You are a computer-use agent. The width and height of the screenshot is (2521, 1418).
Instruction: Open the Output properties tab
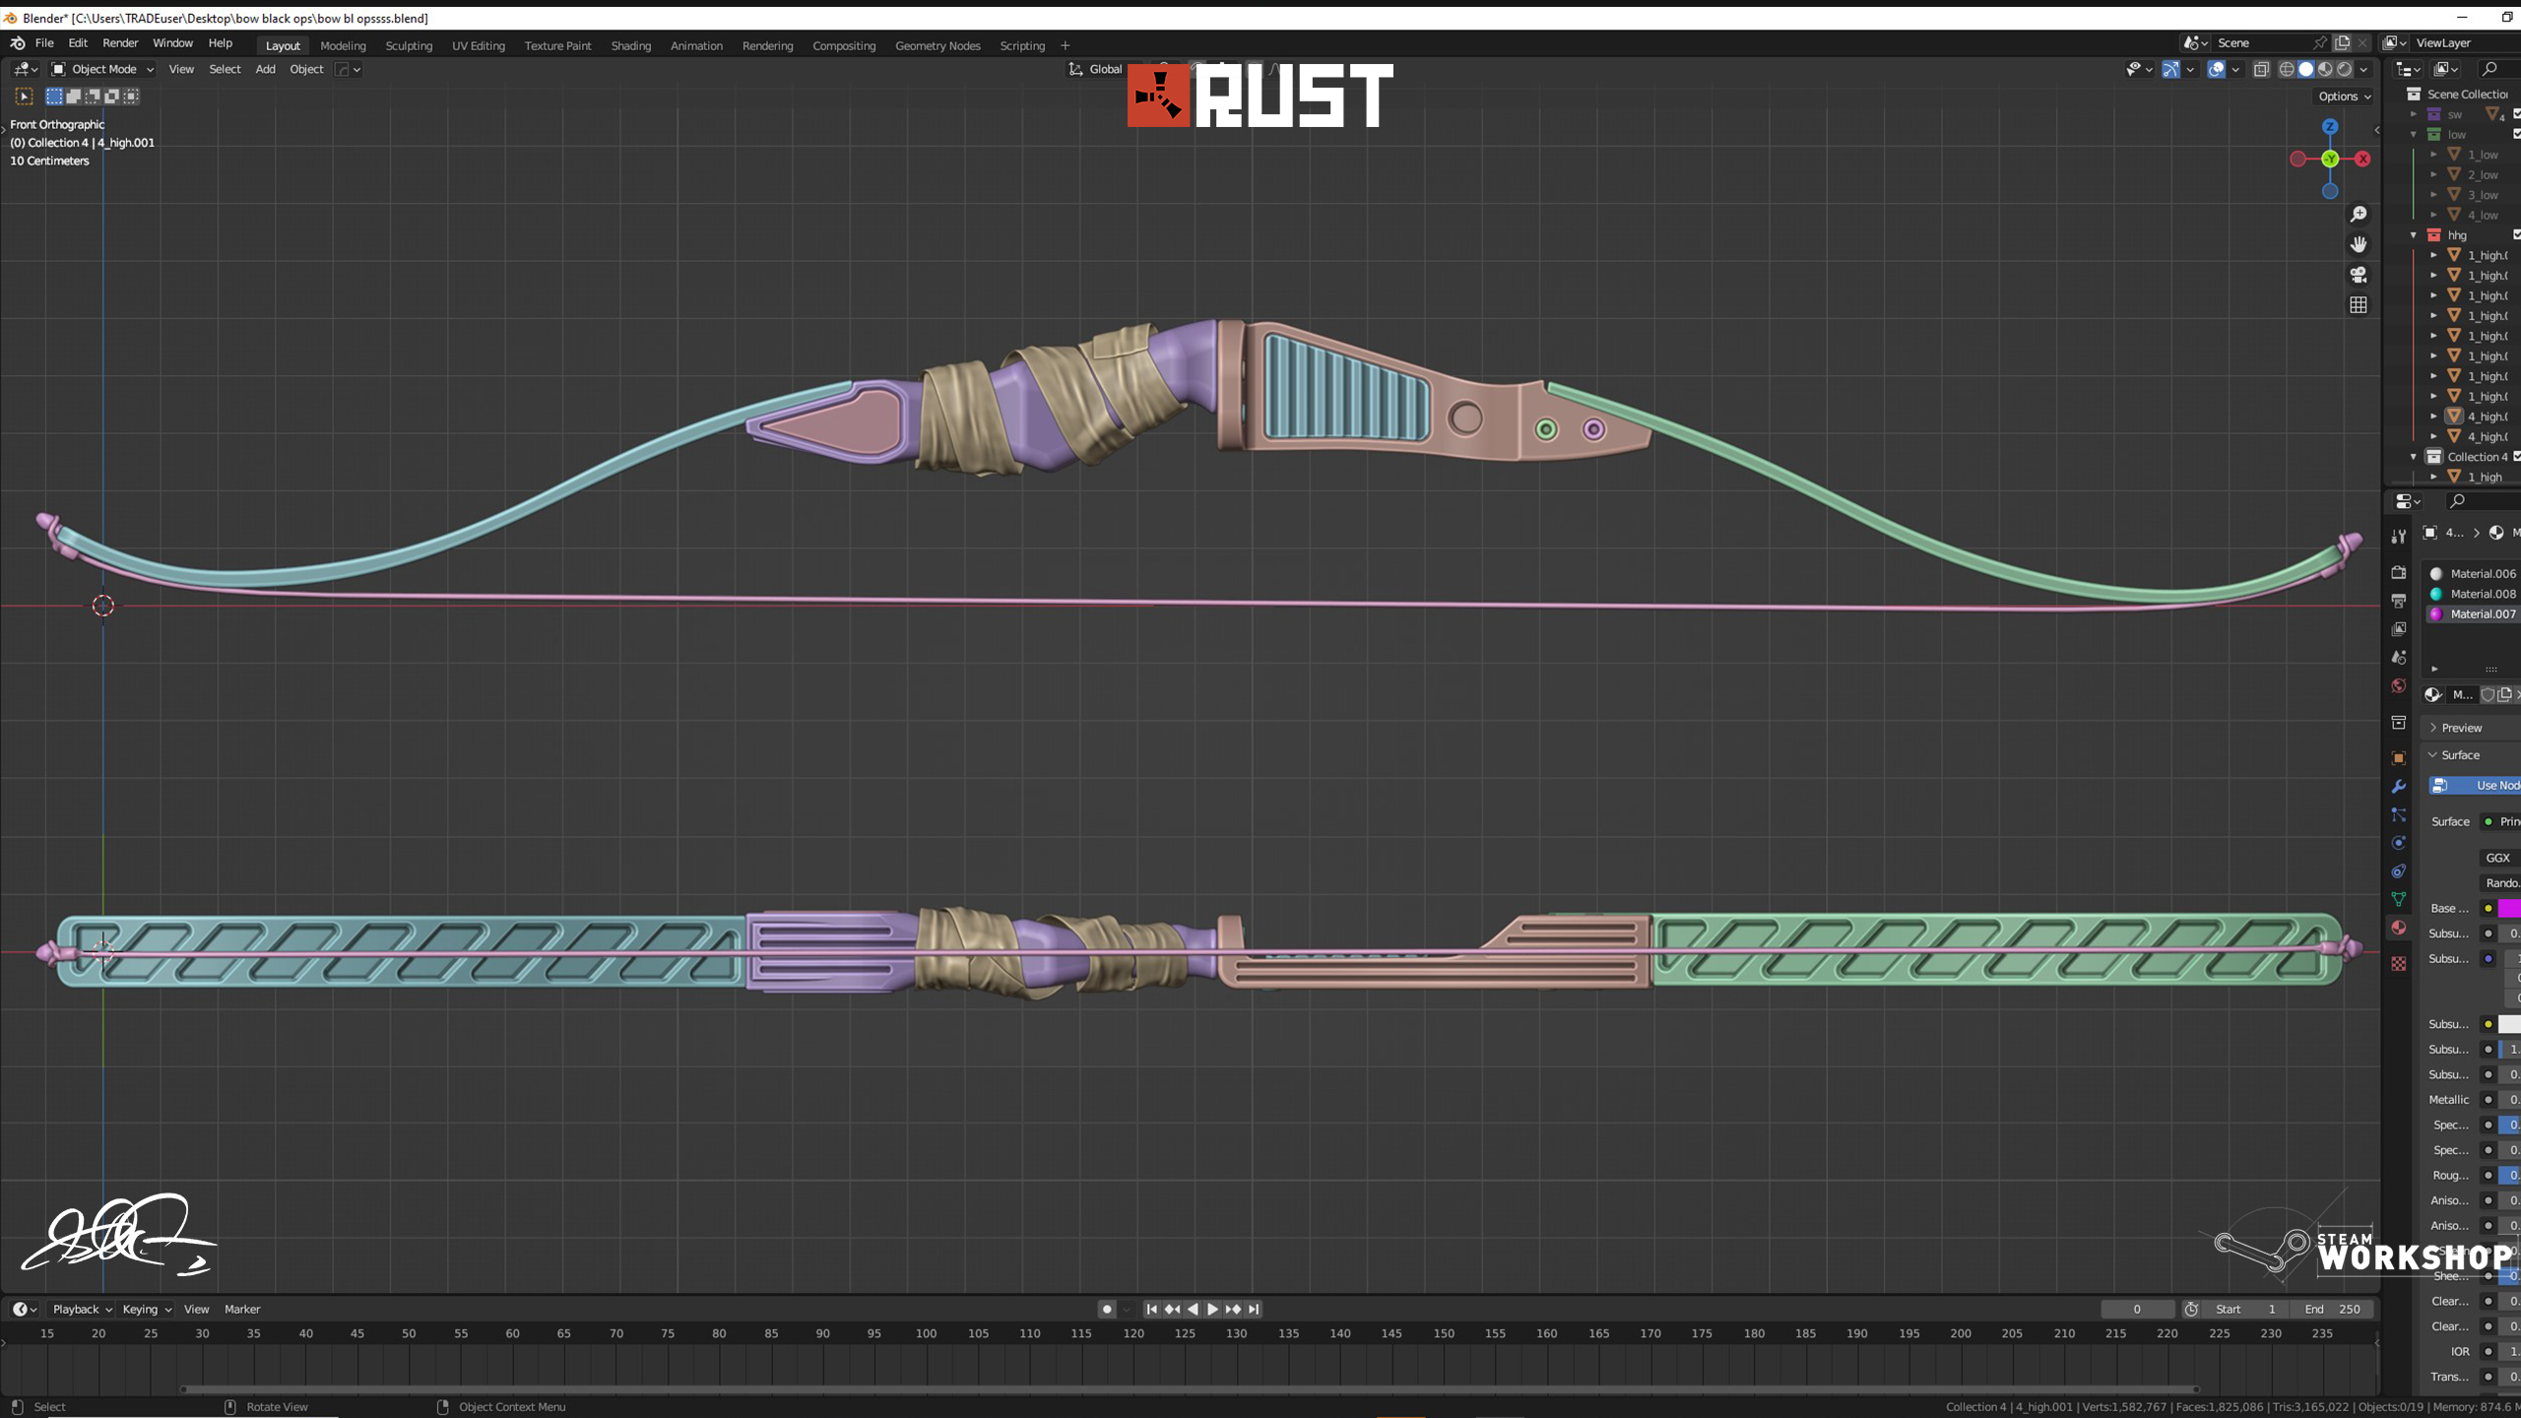2399,601
